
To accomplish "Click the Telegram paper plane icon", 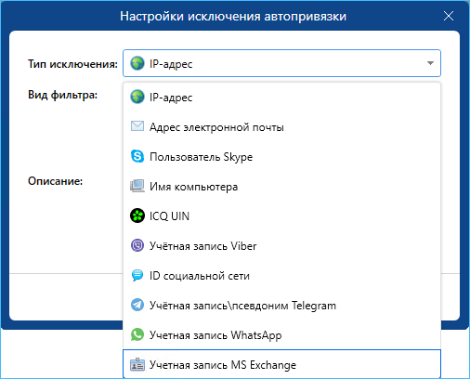I will pyautogui.click(x=137, y=305).
